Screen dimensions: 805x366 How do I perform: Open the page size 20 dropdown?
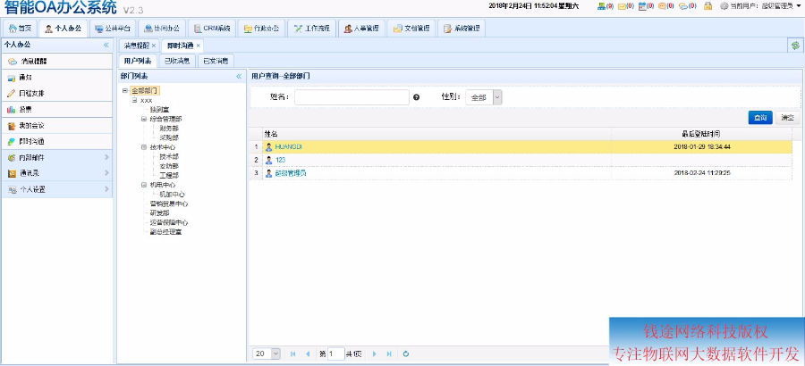275,354
